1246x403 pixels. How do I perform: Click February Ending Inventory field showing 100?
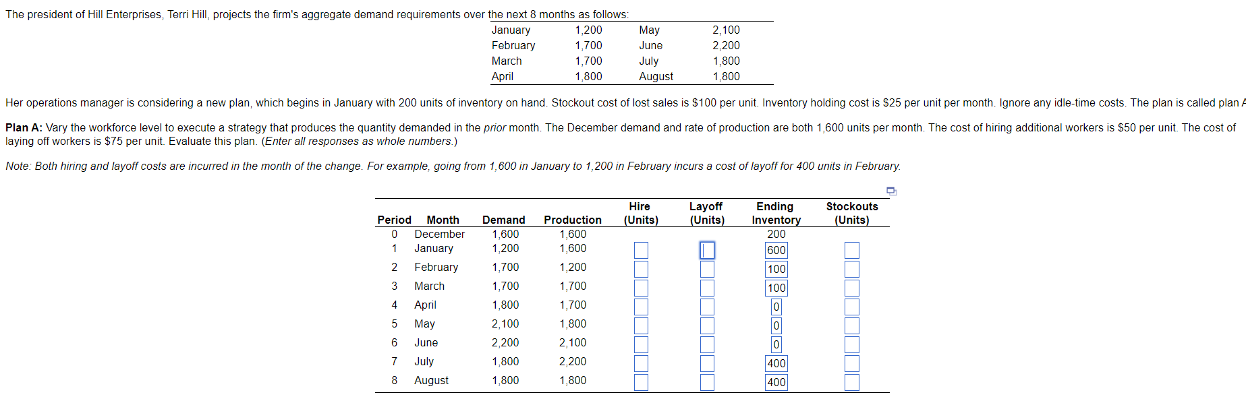[776, 270]
